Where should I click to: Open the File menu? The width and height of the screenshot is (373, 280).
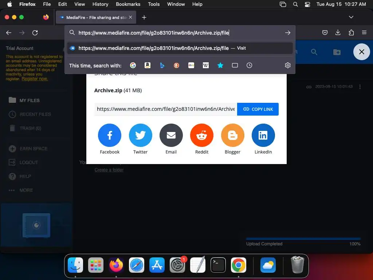coord(47,4)
